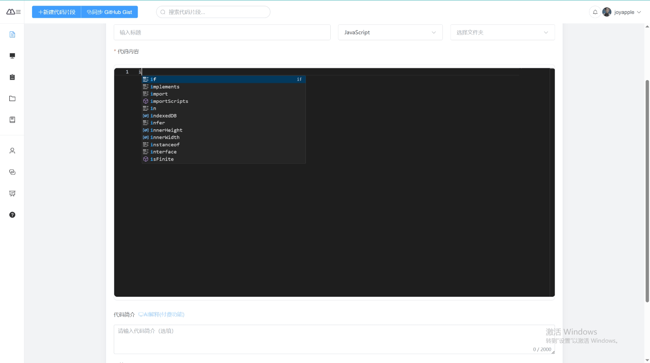Click the page vertical scrollbar thumb
This screenshot has height=363, width=650.
point(647,191)
